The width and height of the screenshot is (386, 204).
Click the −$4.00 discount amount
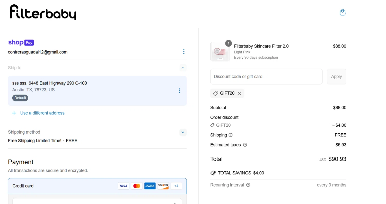(339, 125)
